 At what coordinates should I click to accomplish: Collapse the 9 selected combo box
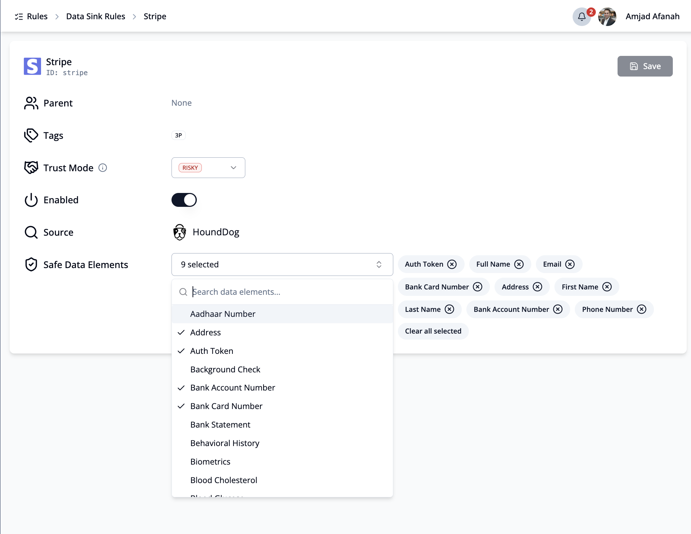point(282,265)
